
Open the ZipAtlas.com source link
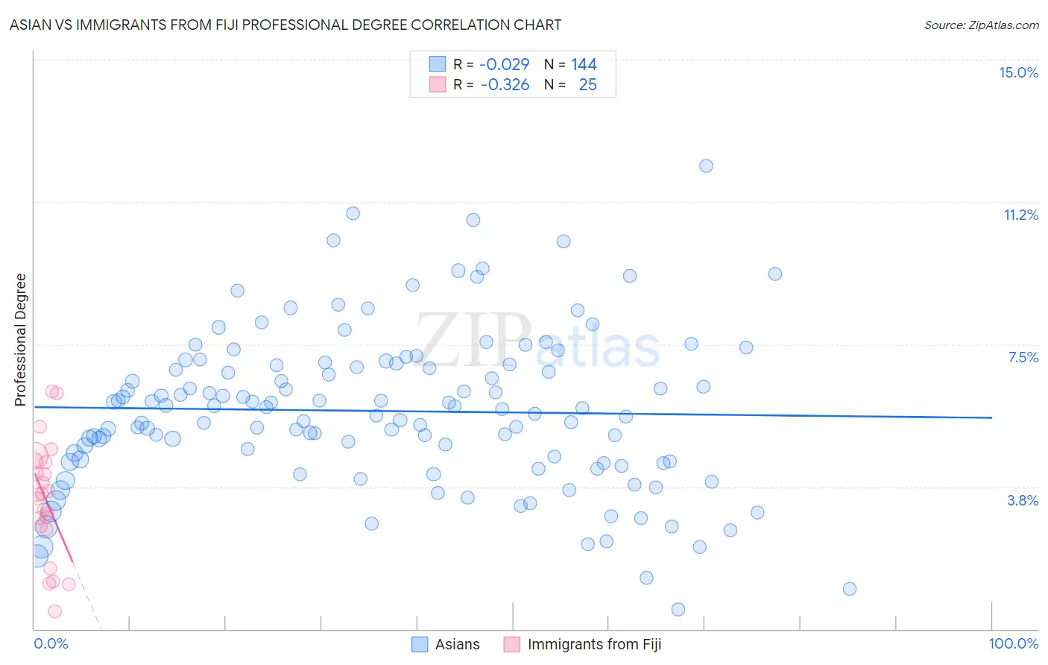[x=982, y=25]
